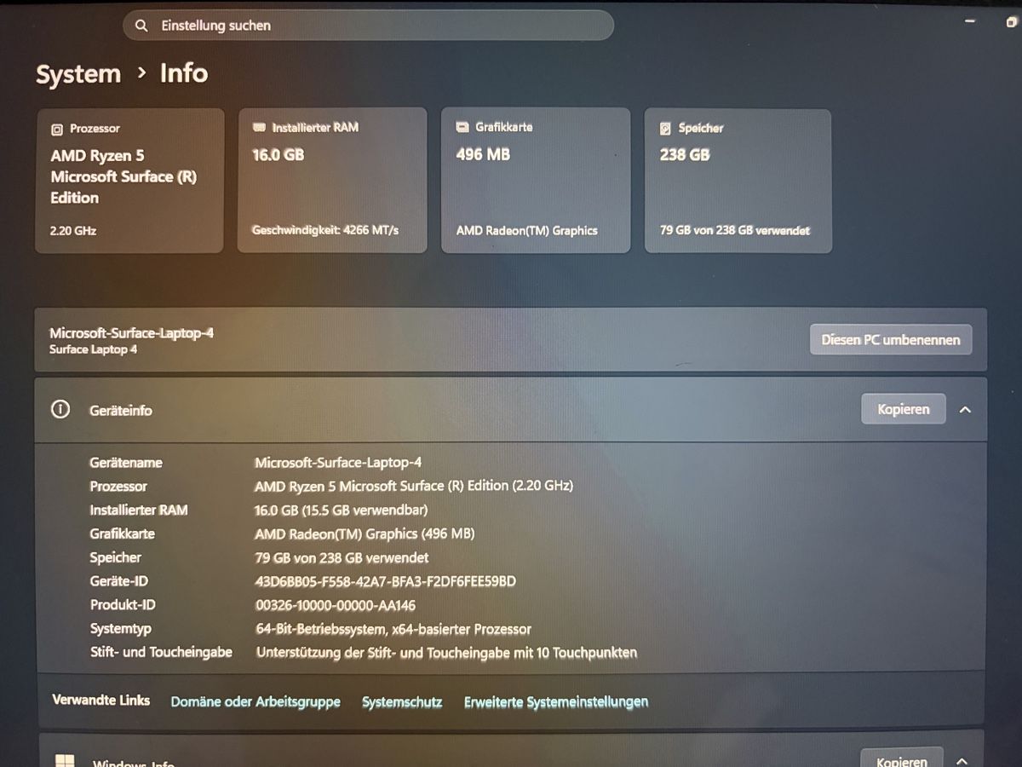Open Erweiterte Systemeinstellungen link
This screenshot has width=1022, height=767.
pyautogui.click(x=556, y=702)
